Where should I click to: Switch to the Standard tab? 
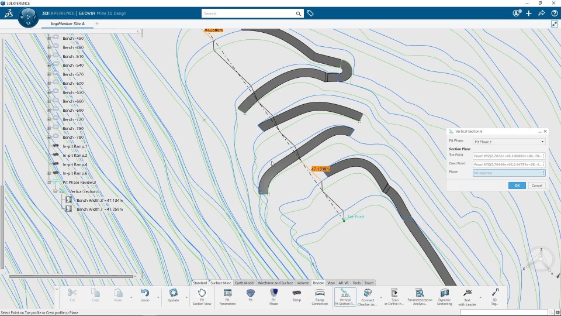click(200, 283)
